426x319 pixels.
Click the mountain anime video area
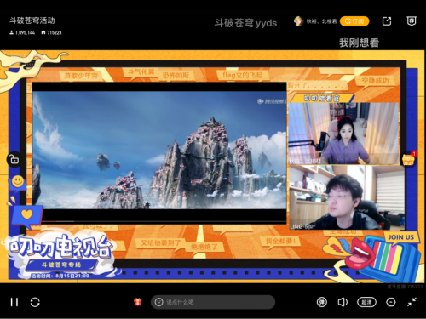click(159, 151)
